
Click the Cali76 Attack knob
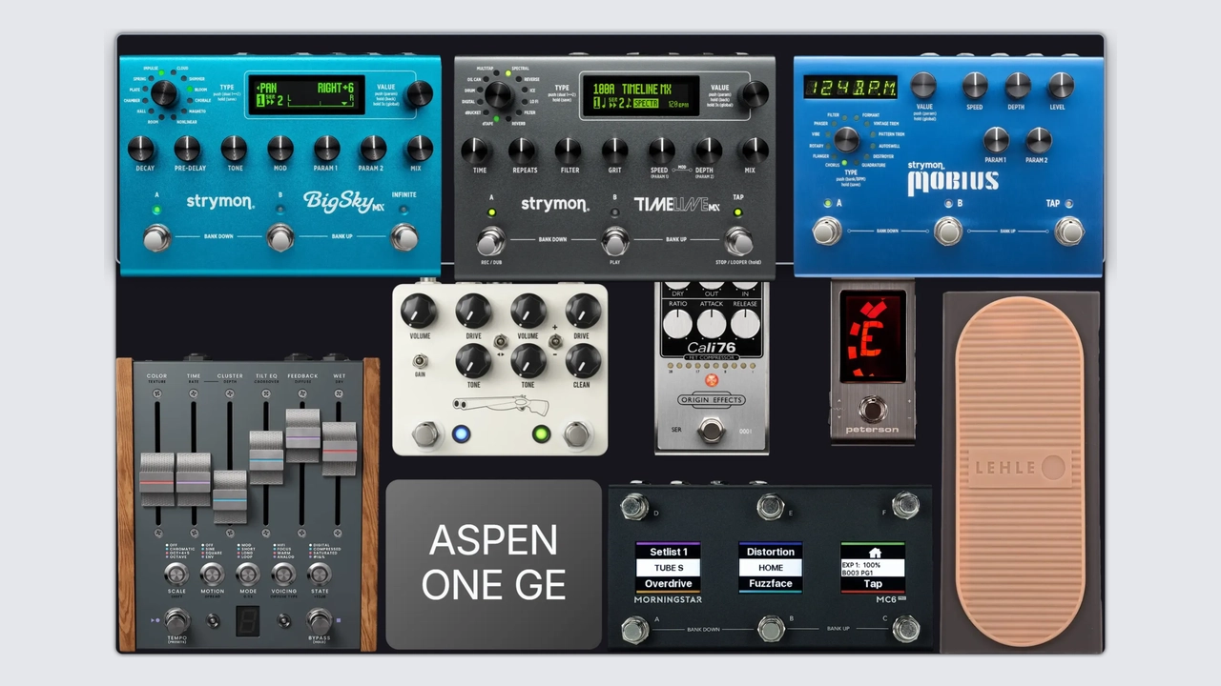[x=712, y=323]
